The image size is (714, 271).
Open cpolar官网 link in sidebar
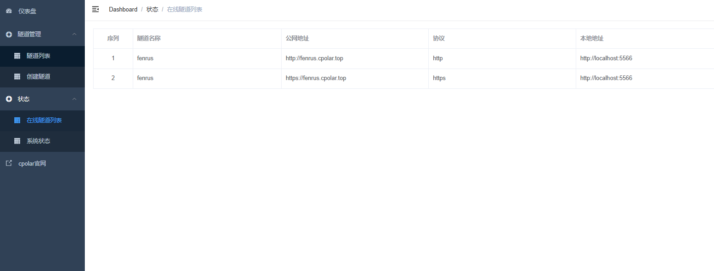pyautogui.click(x=32, y=164)
